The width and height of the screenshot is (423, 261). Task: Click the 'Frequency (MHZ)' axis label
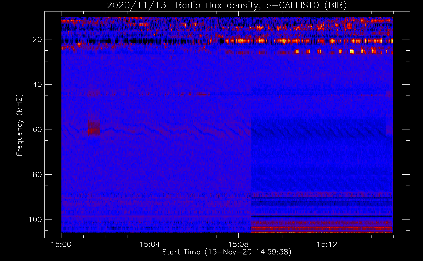coord(20,125)
